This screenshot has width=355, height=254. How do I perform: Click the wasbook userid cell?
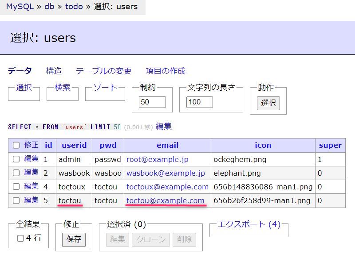pyautogui.click(x=74, y=173)
